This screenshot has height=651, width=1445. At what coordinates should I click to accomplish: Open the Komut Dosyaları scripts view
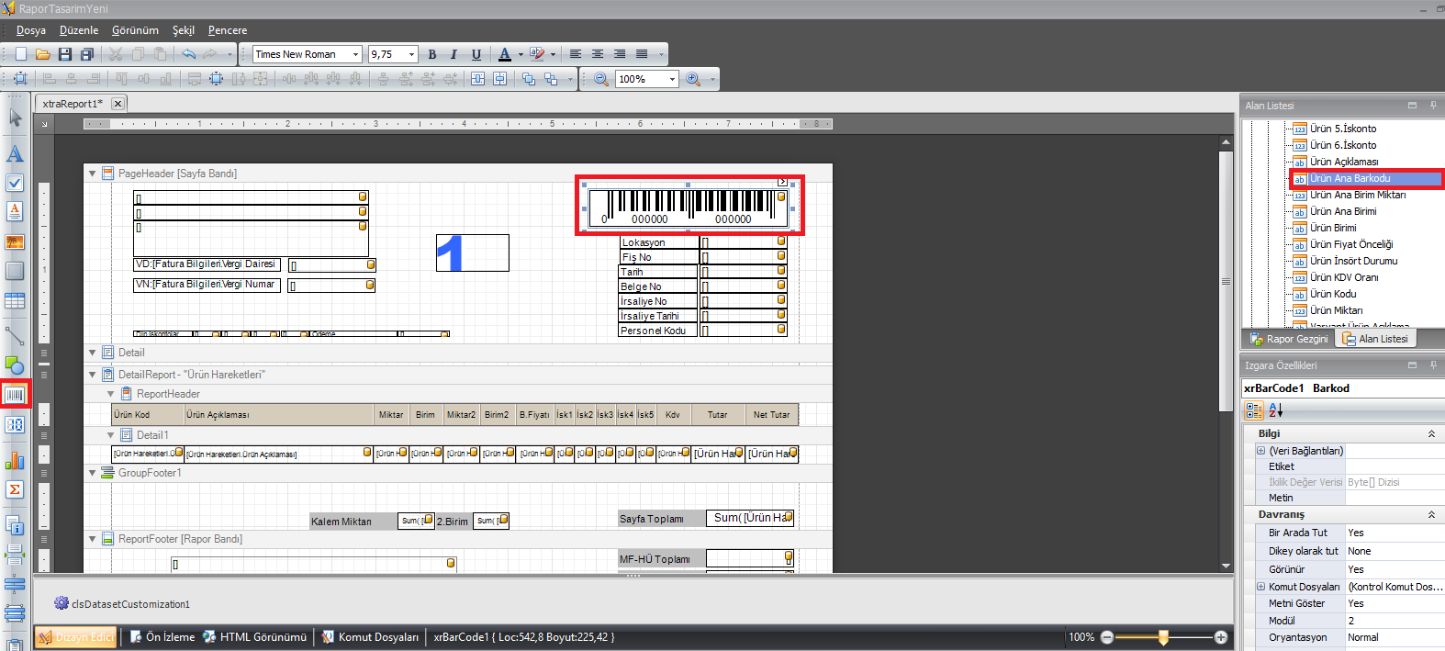(x=369, y=637)
